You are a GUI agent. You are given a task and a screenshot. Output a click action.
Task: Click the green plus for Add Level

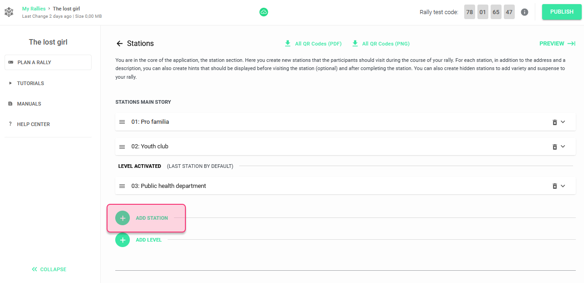tap(123, 240)
